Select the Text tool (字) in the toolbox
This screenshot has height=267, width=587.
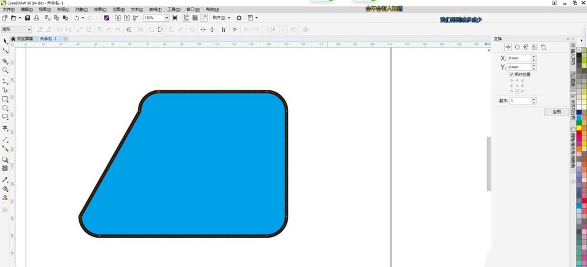5,128
